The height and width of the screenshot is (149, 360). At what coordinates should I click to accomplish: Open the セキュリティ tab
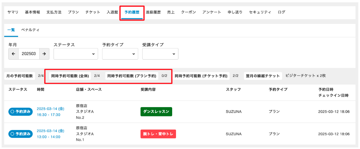pos(260,12)
